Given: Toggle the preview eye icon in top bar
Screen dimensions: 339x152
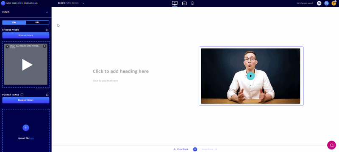Looking at the screenshot, I should tap(319, 3).
